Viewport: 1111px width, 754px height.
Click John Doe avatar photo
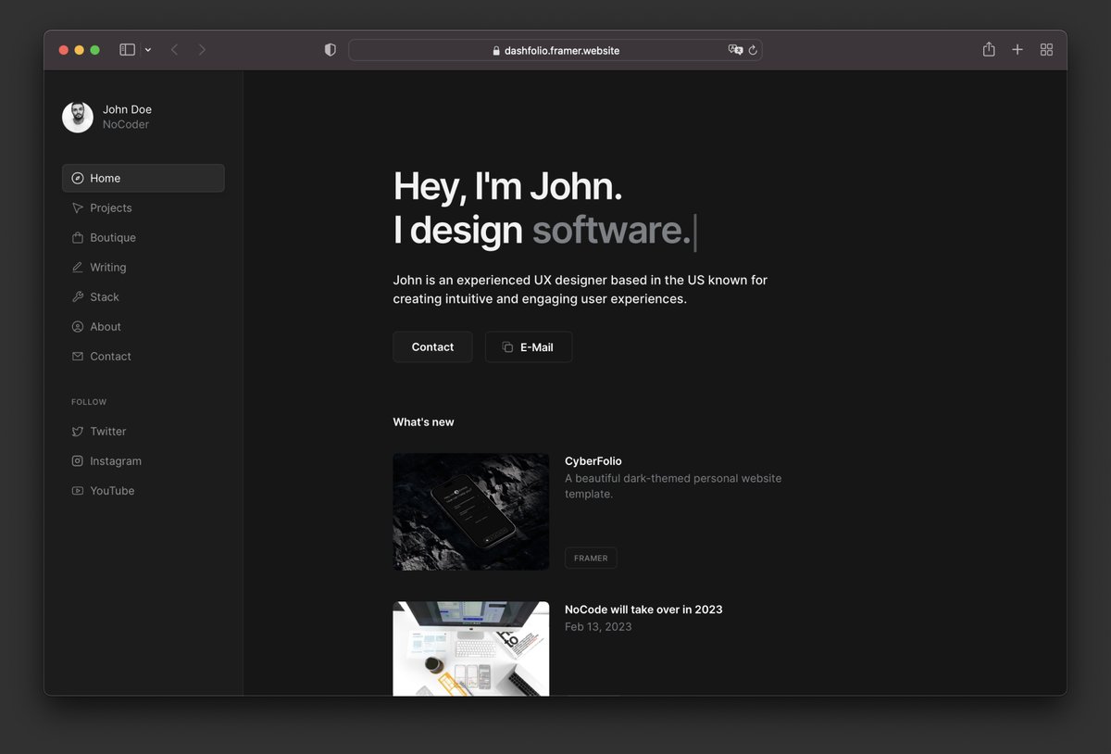coord(78,117)
